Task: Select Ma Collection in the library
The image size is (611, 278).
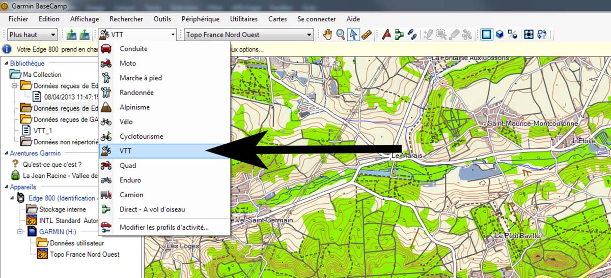Action: [42, 75]
